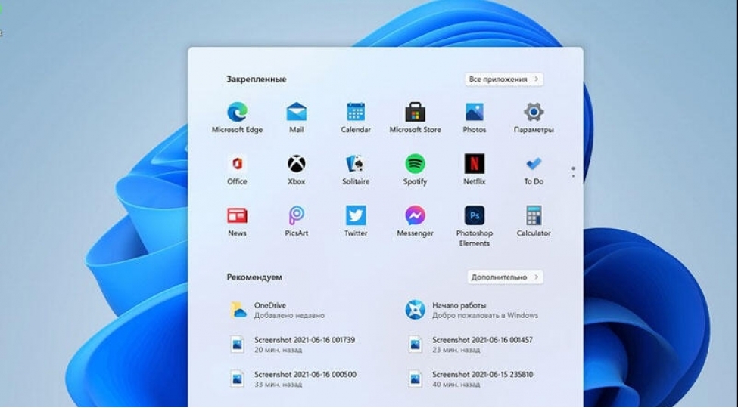Click the Все приложения button

coord(503,79)
